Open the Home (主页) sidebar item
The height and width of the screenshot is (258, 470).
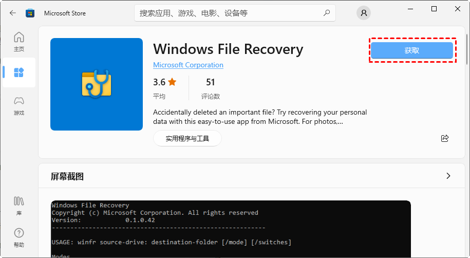coord(19,42)
